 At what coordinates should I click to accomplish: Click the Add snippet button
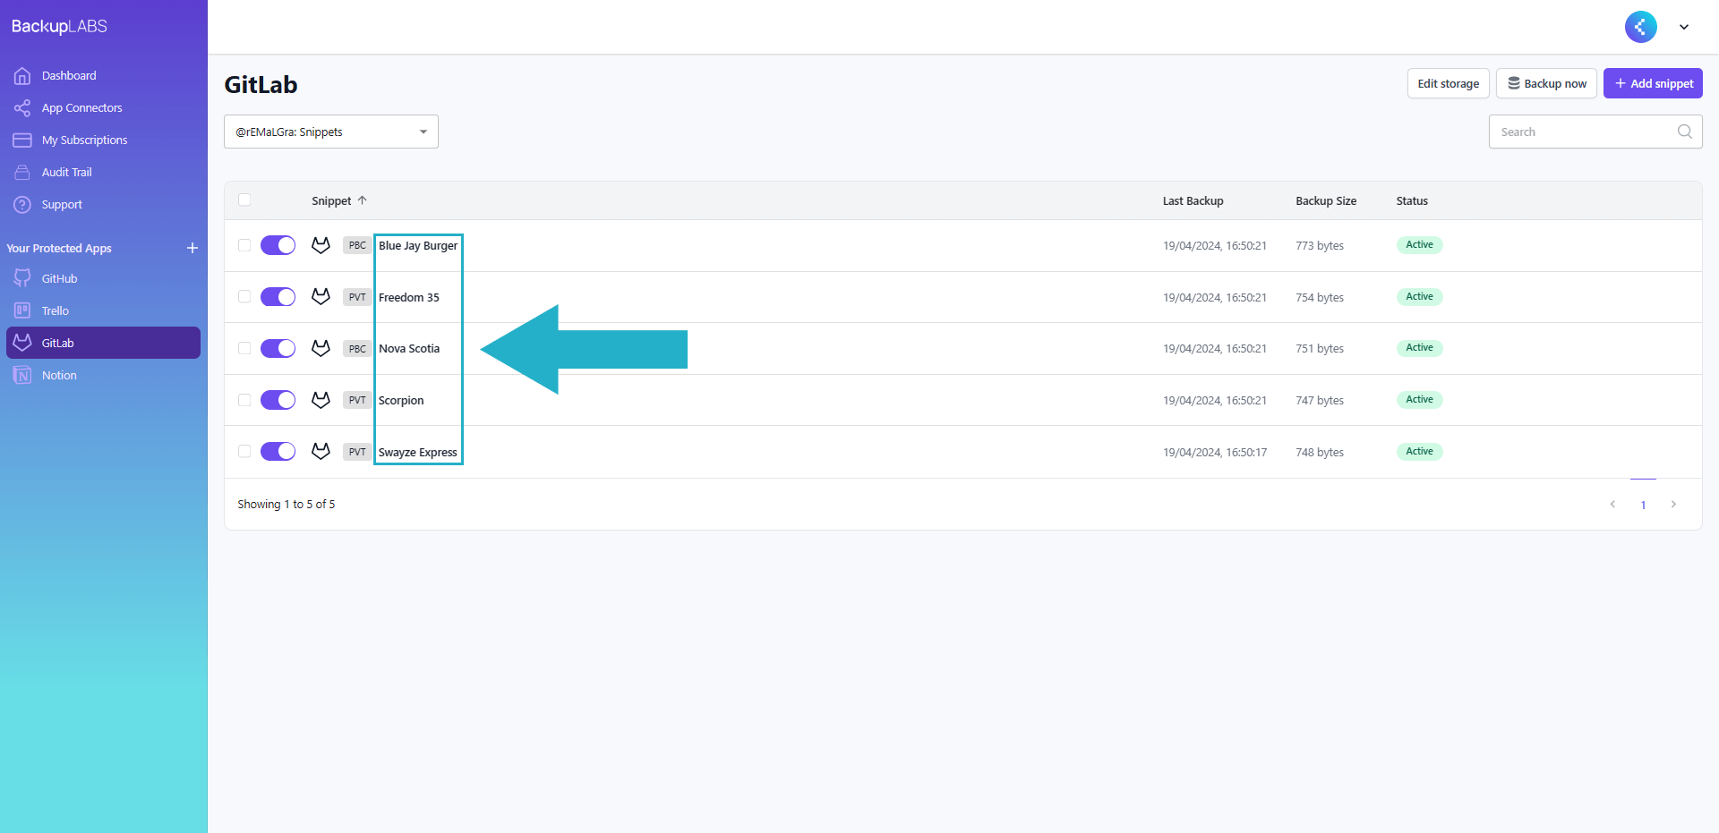[1653, 83]
